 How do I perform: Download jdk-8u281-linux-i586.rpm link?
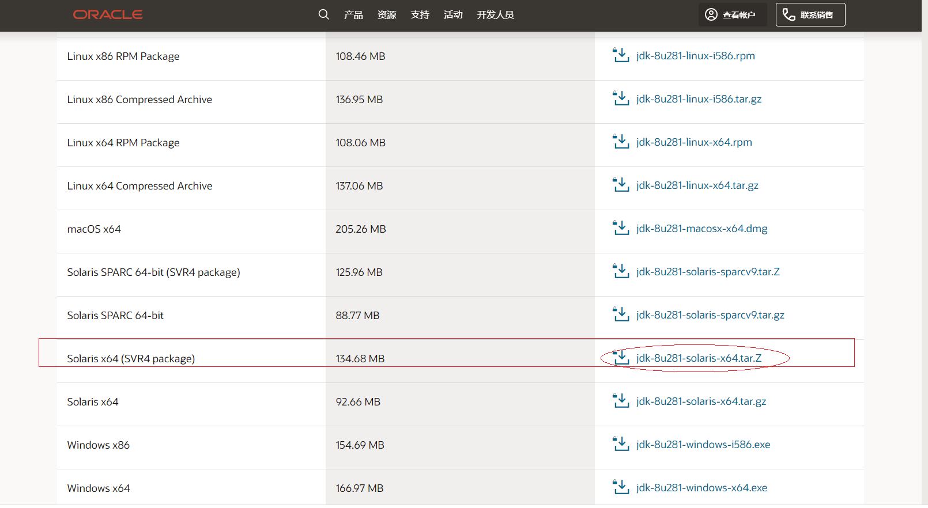pos(695,56)
